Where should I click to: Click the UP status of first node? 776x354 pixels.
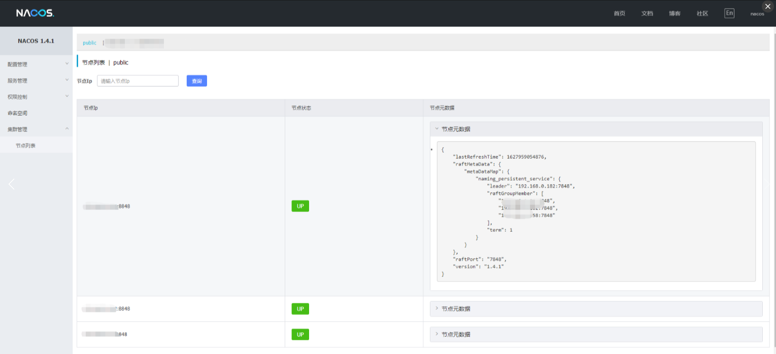pos(300,206)
